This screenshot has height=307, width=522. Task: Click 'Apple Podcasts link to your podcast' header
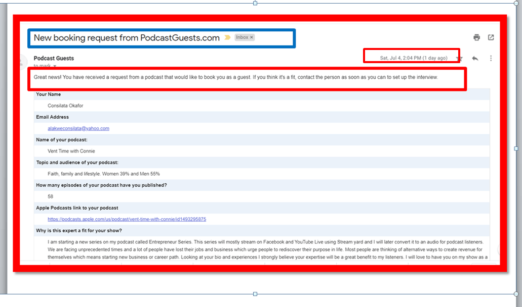77,208
